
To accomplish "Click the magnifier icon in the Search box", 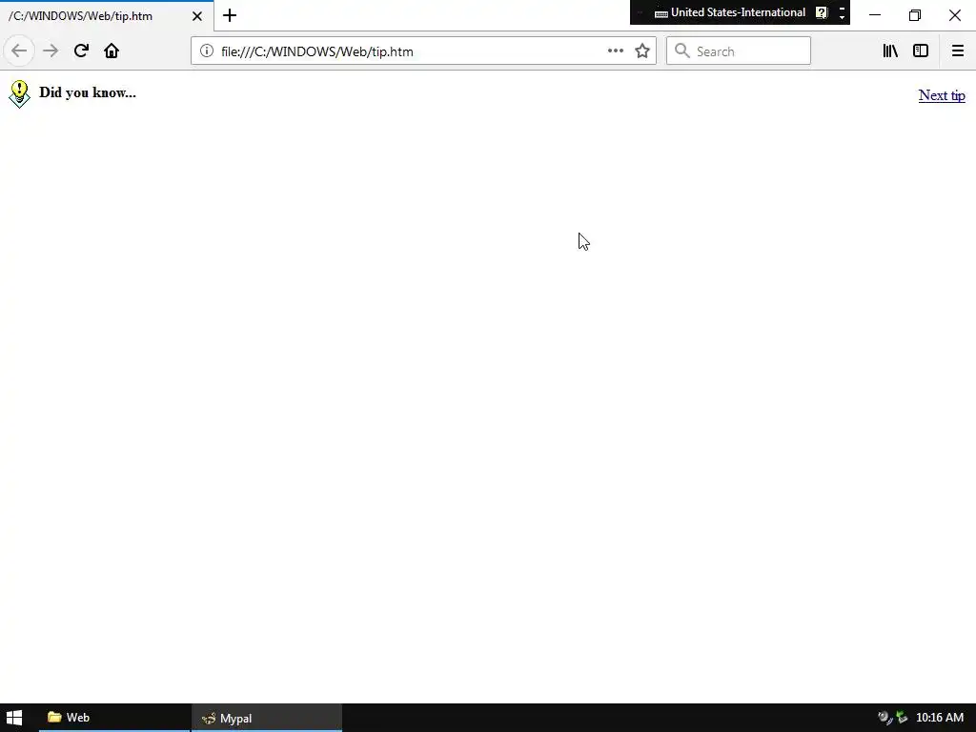I will [x=682, y=51].
